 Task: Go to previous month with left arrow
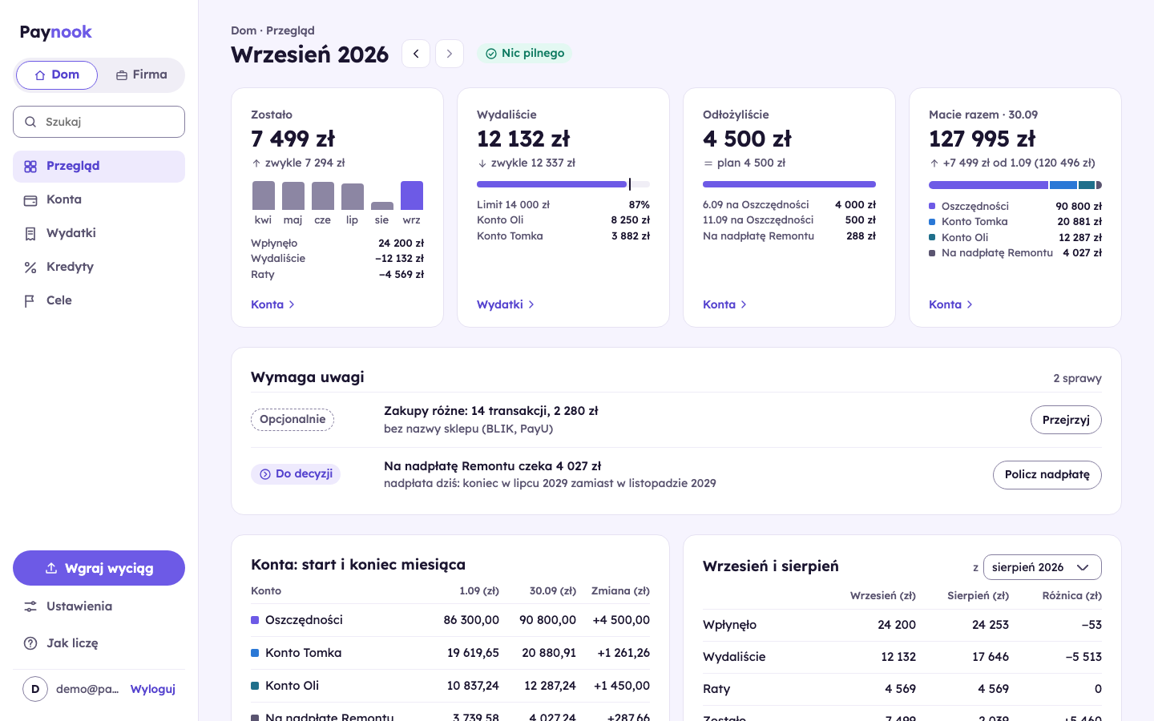point(416,54)
